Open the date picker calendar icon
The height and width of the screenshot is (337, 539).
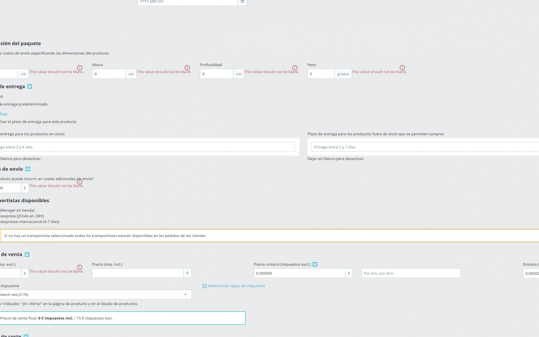click(242, 2)
